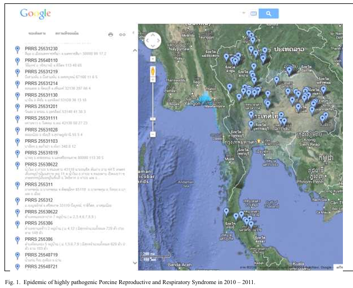
Task: Click the up chevron of the results list
Action: point(134,50)
